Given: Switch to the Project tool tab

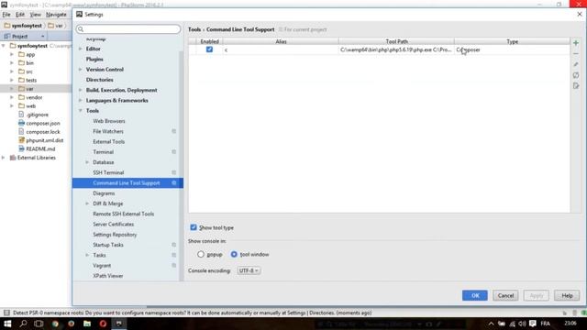Looking at the screenshot, I should [x=20, y=37].
